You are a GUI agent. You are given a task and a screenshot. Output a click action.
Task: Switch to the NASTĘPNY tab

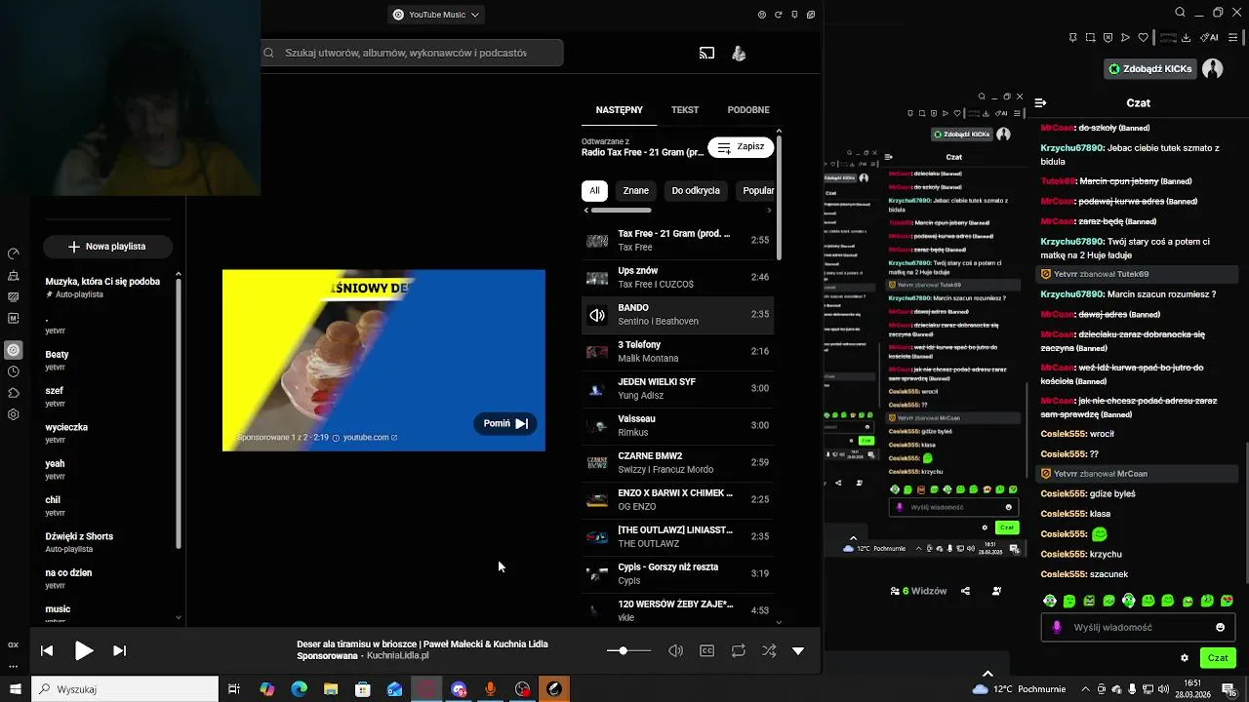619,110
